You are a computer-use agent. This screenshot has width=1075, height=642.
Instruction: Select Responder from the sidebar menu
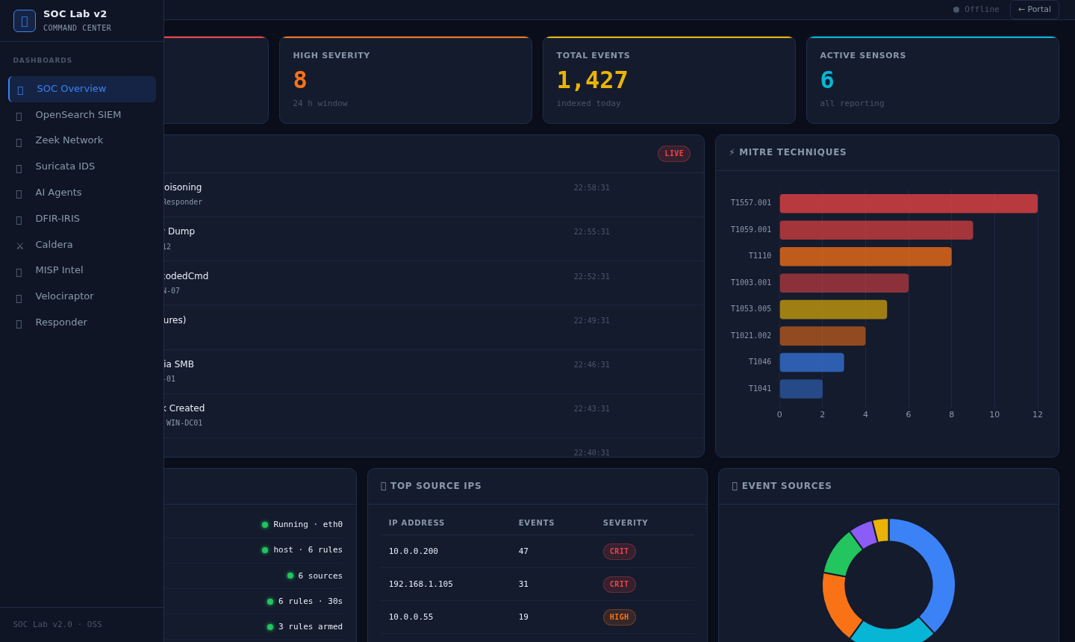click(x=61, y=322)
